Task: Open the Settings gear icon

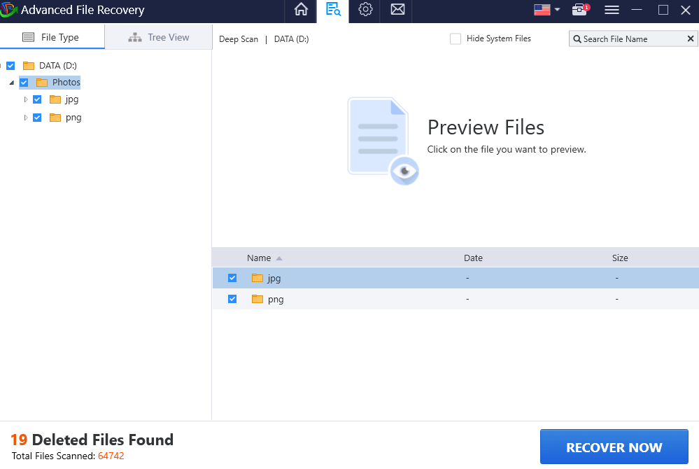Action: point(365,9)
